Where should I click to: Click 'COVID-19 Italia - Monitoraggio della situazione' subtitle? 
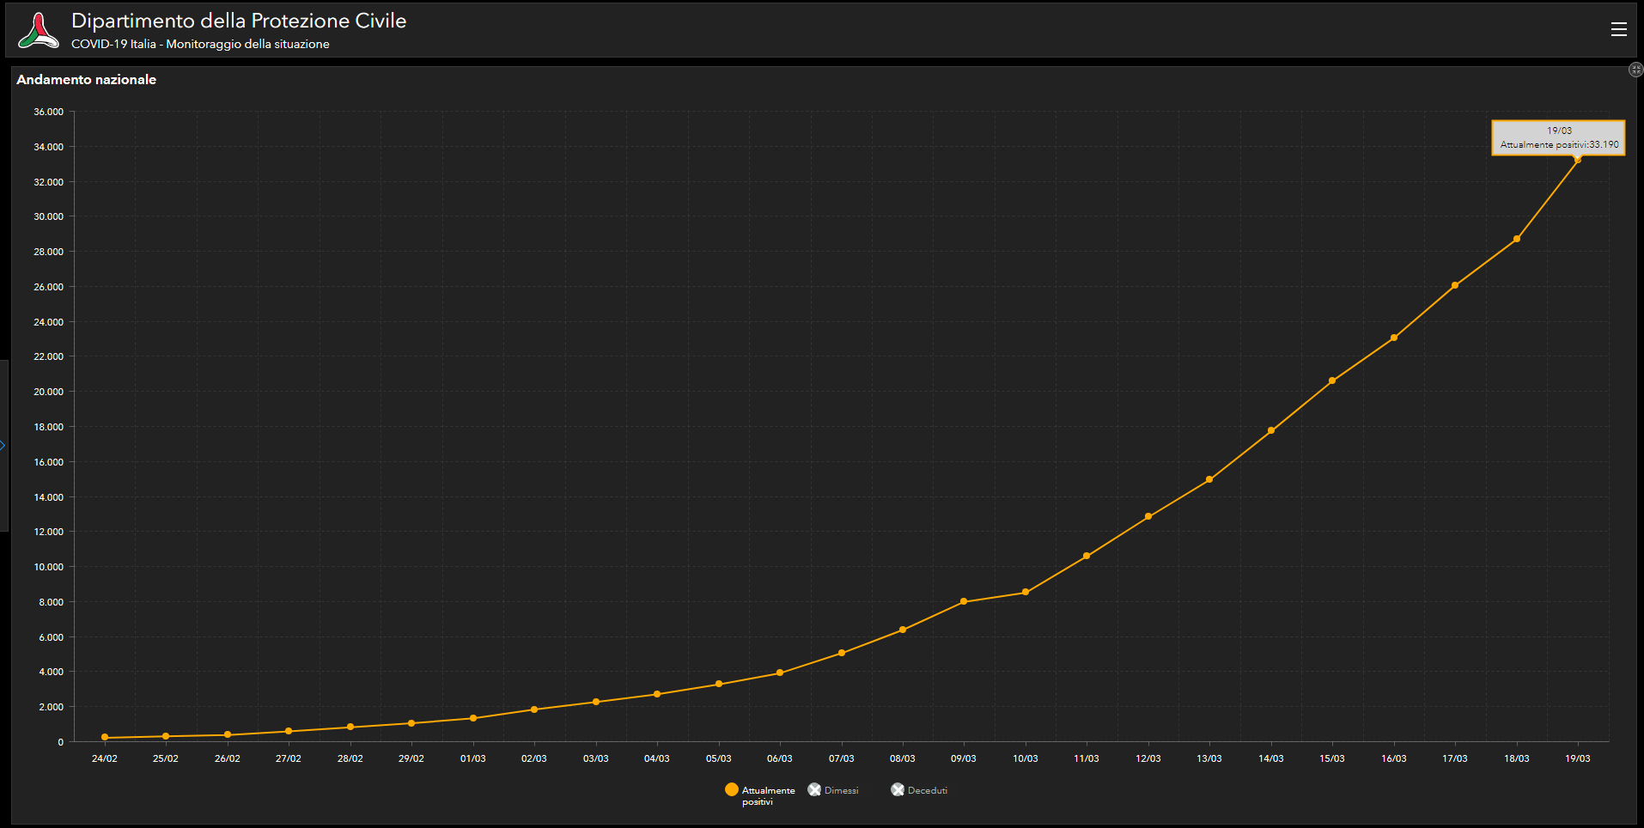200,44
